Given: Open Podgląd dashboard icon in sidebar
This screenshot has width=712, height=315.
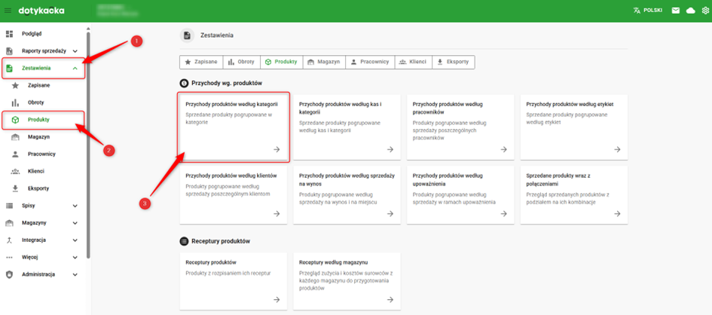Looking at the screenshot, I should point(9,34).
